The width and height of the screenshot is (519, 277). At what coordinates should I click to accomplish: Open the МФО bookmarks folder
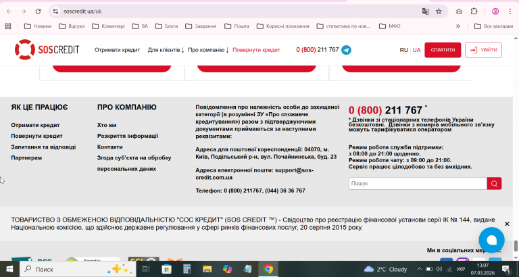[389, 26]
